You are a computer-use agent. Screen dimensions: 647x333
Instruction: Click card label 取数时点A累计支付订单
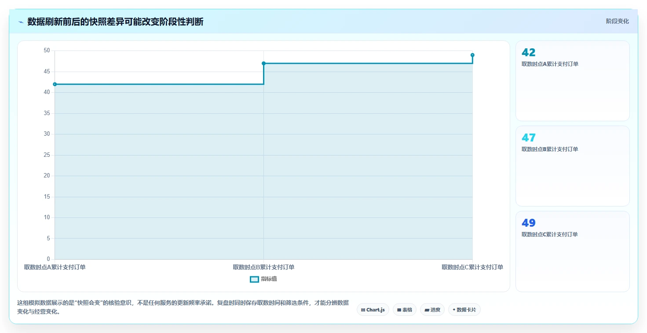[550, 64]
